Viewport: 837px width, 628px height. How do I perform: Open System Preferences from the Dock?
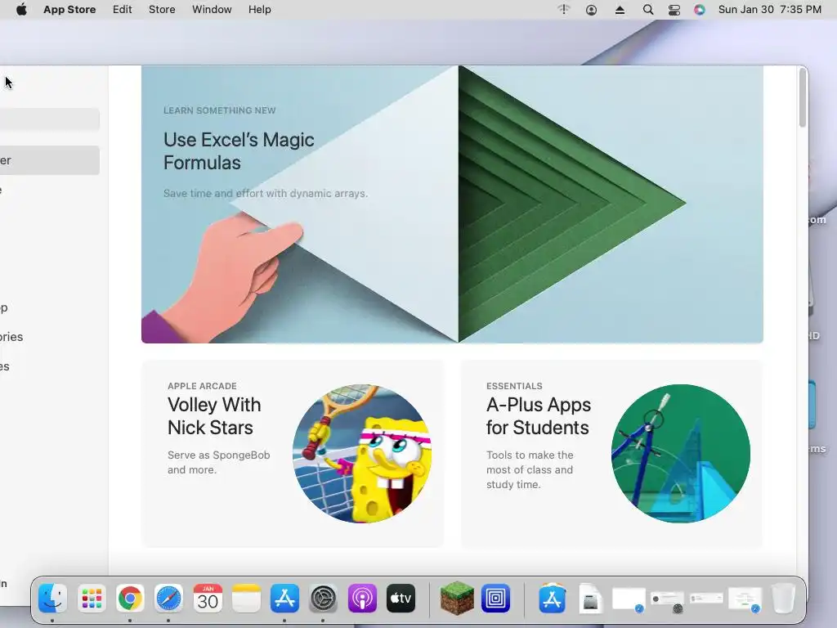(324, 599)
